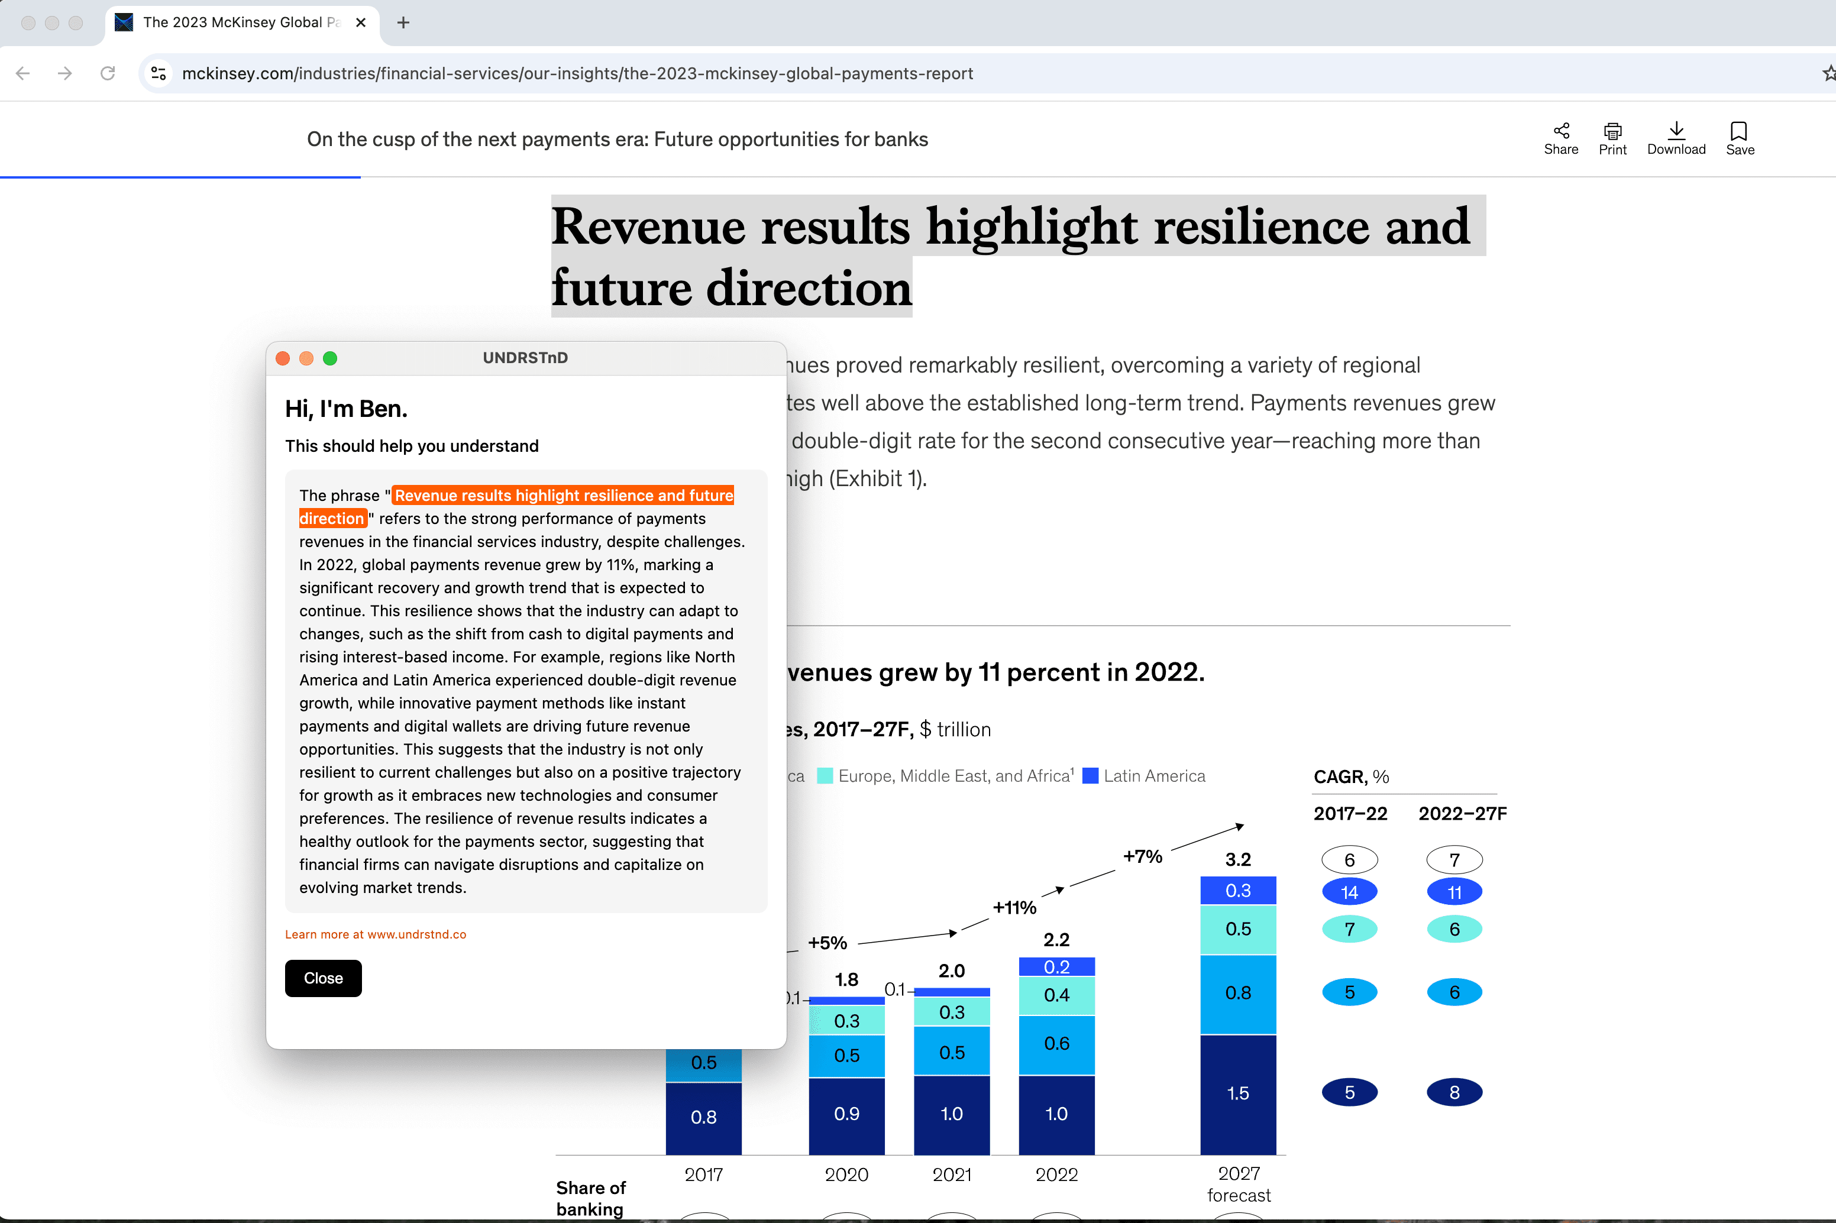Click the 2022 bar 0.6 segment
This screenshot has width=1836, height=1223.
[1057, 1045]
